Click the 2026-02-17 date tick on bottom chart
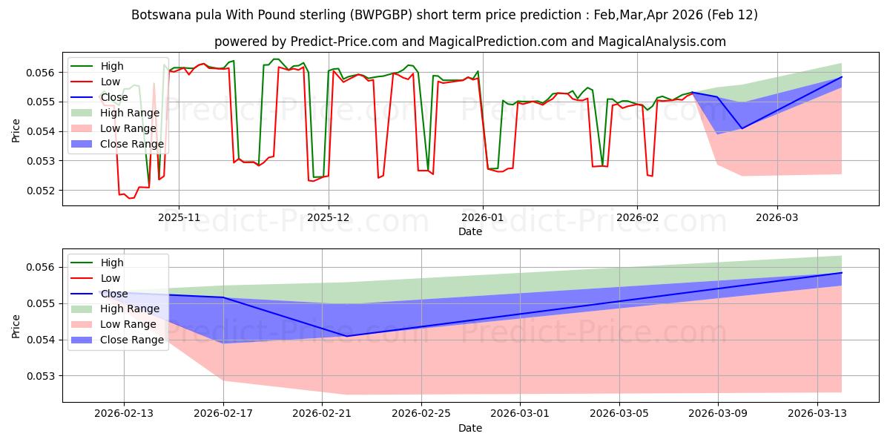Image resolution: width=890 pixels, height=445 pixels. pos(223,414)
